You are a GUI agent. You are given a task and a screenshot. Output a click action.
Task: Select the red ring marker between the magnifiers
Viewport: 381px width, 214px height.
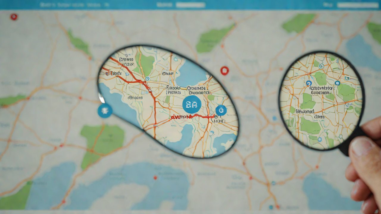pyautogui.click(x=224, y=70)
